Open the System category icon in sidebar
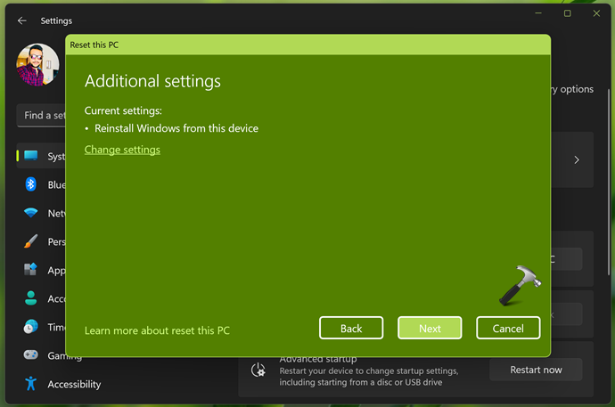This screenshot has height=407, width=615. 31,156
